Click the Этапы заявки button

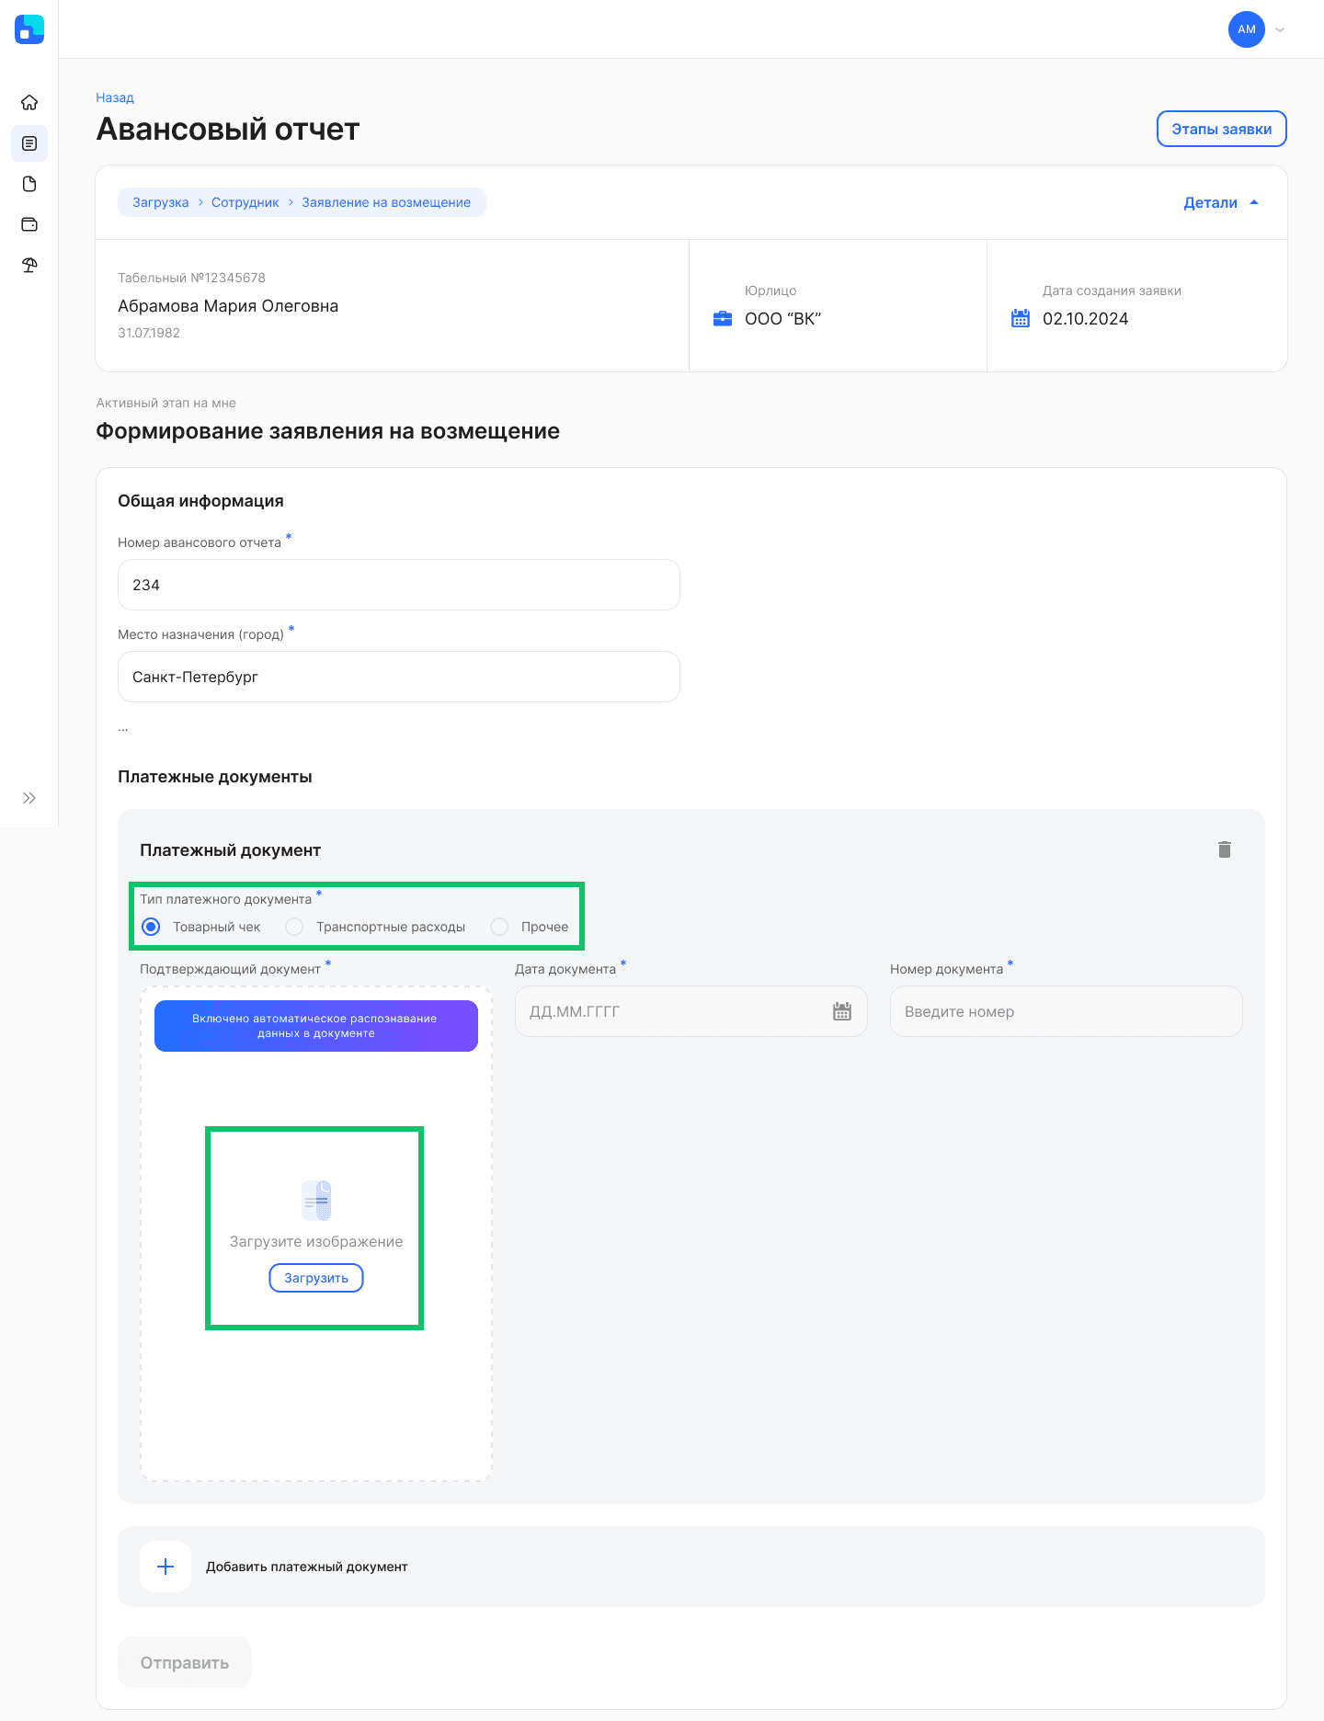1222,129
